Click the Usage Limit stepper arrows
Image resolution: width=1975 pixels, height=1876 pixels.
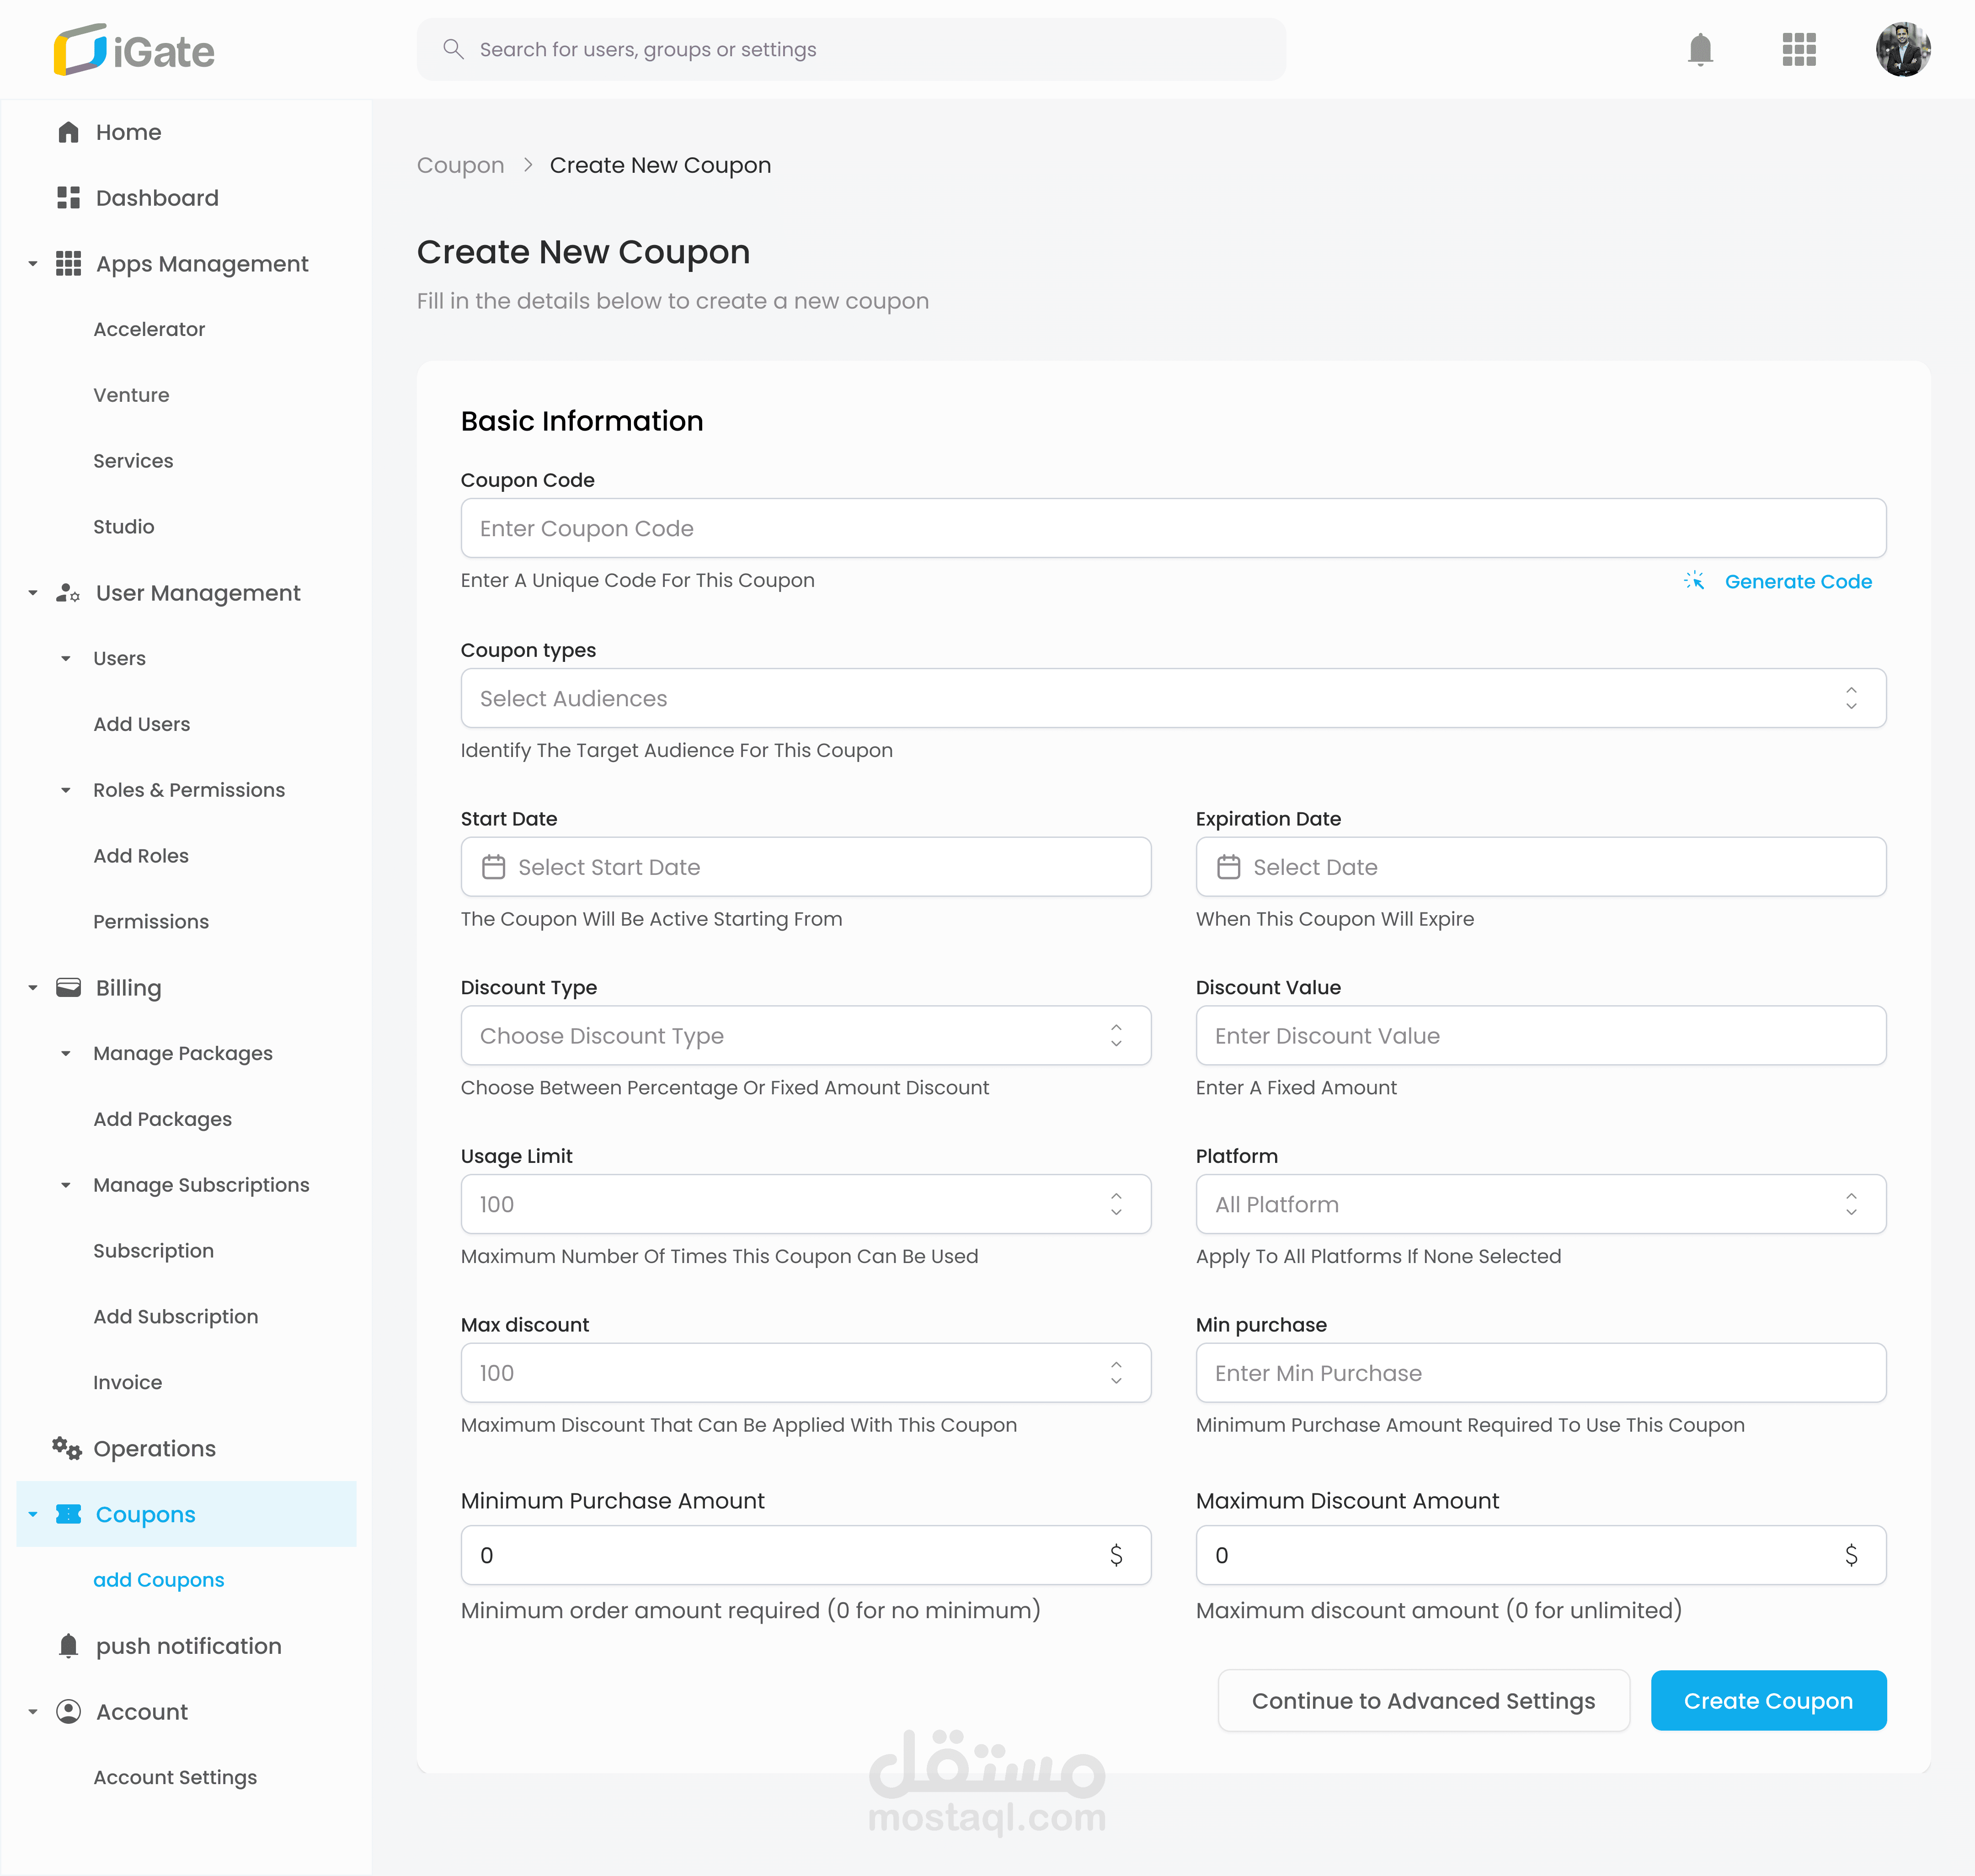[x=1116, y=1204]
